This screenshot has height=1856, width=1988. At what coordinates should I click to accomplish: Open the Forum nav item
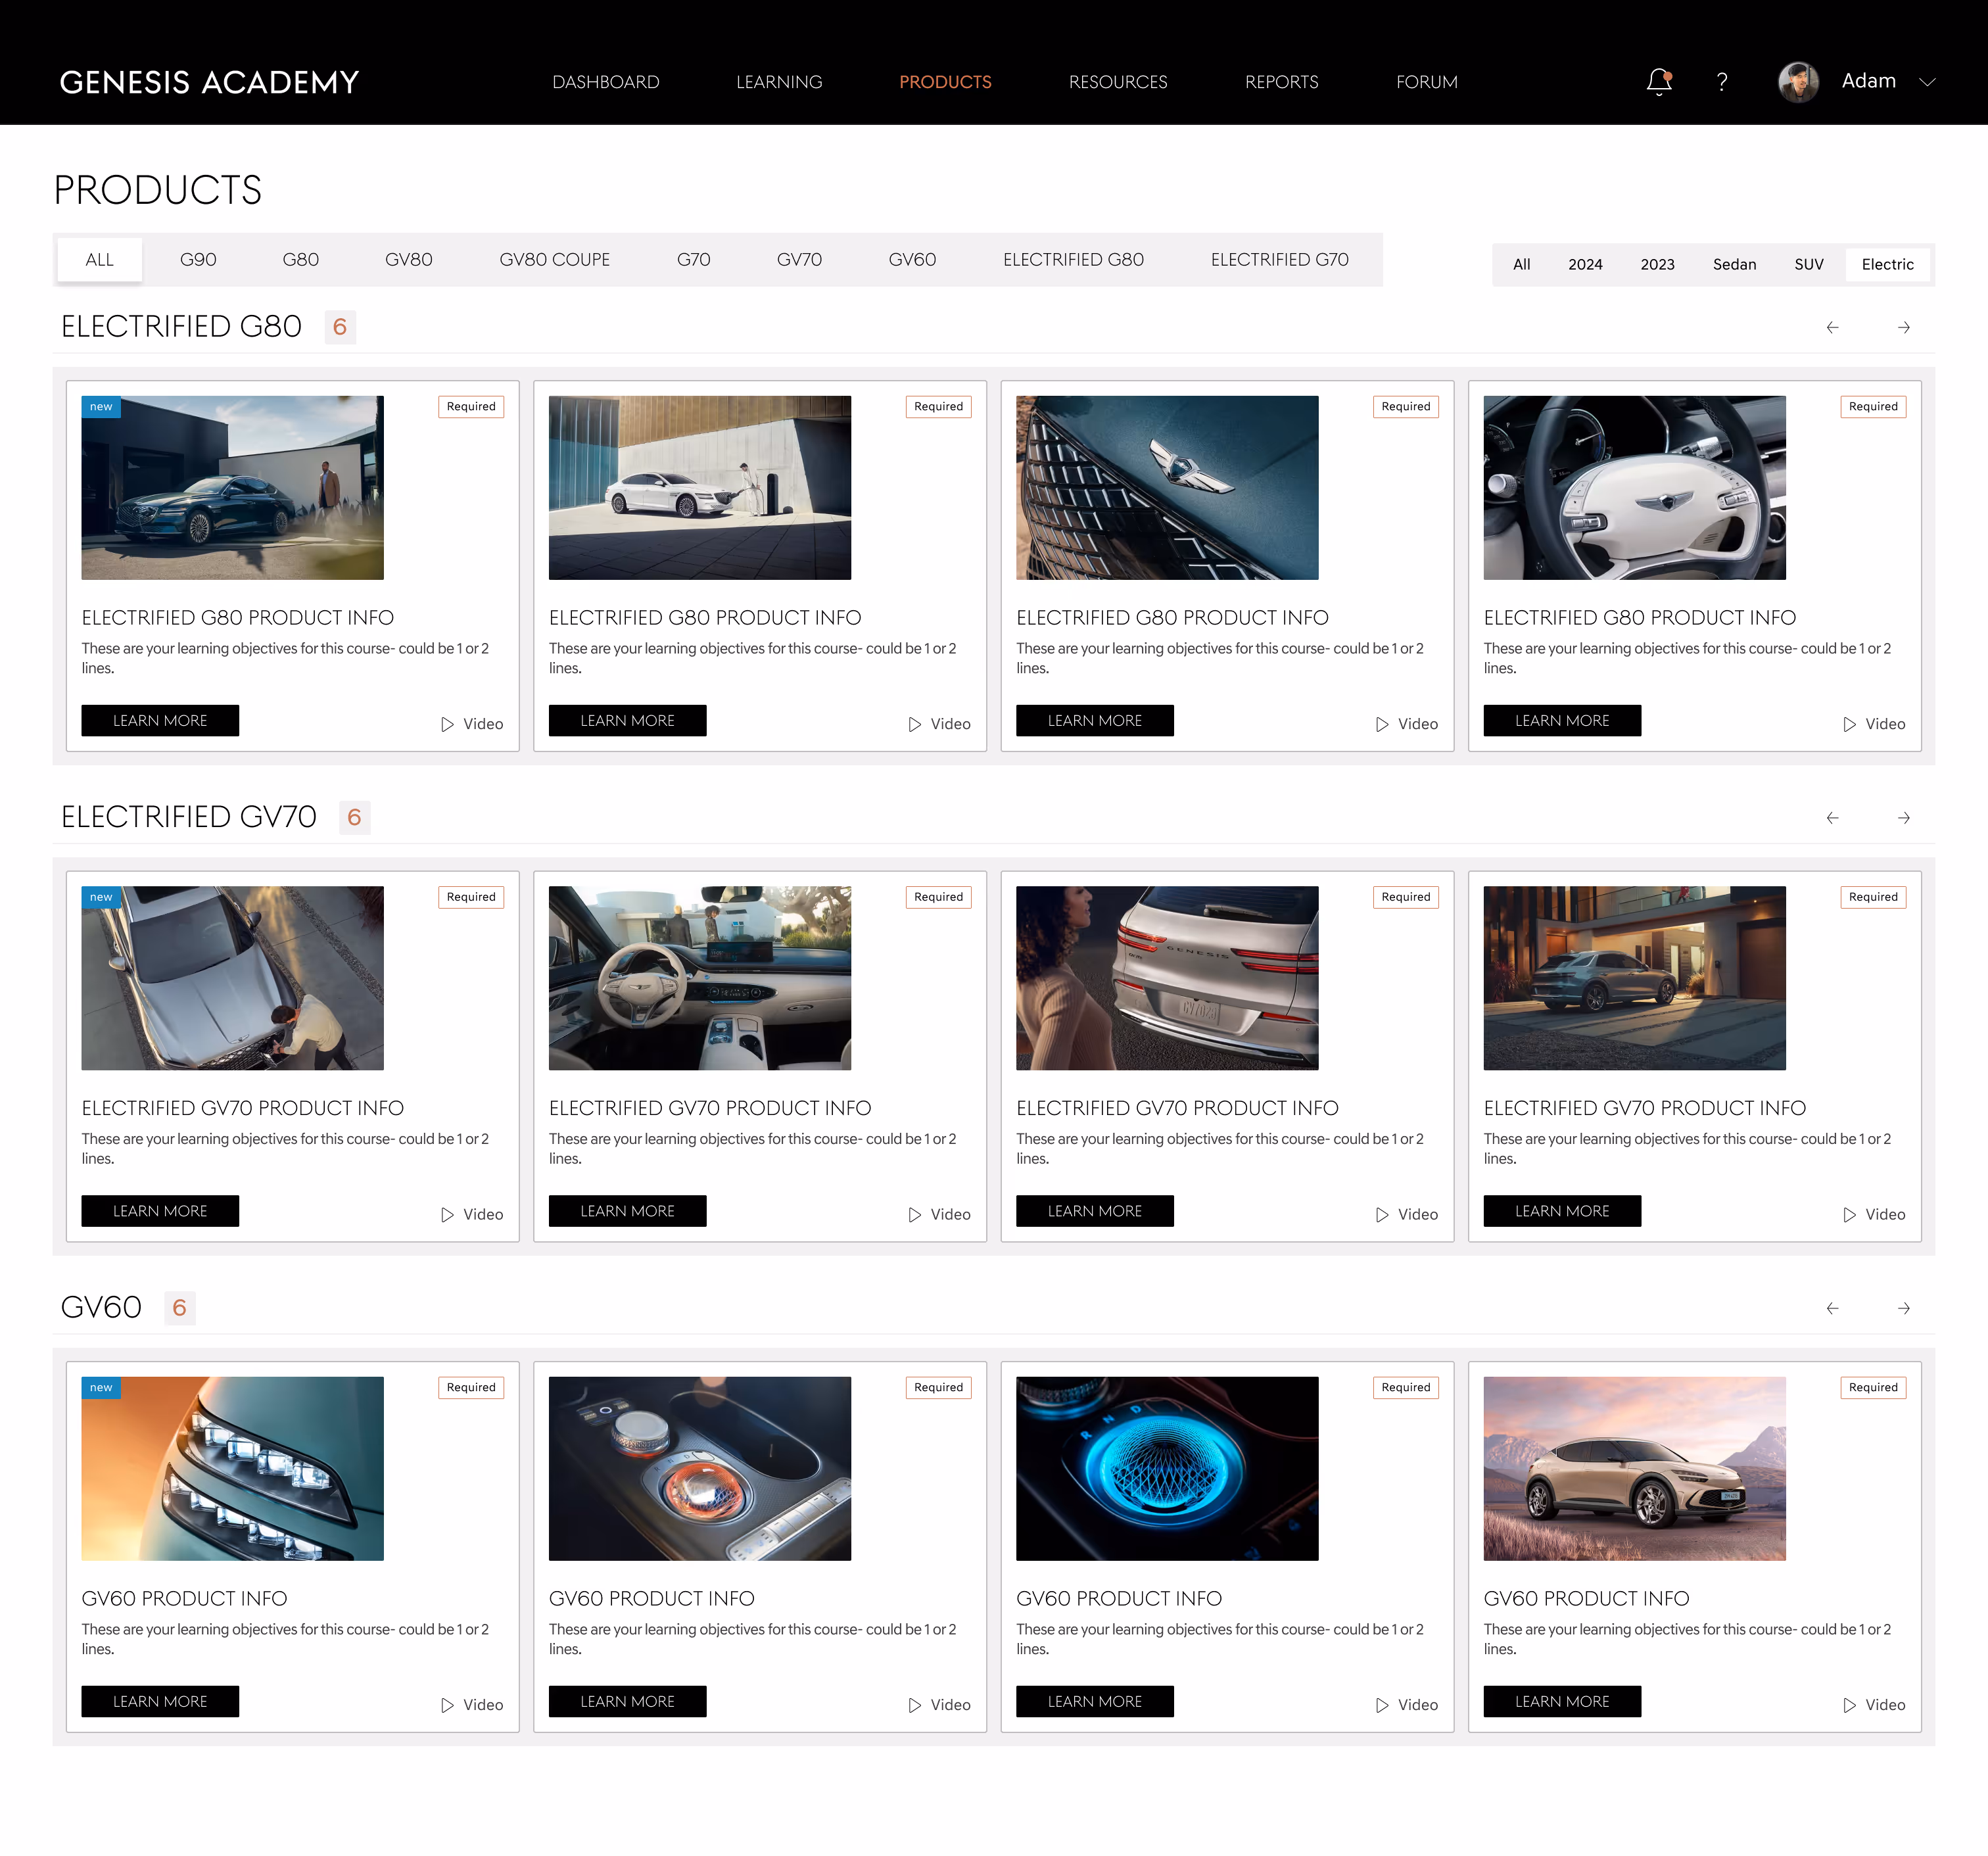point(1427,82)
